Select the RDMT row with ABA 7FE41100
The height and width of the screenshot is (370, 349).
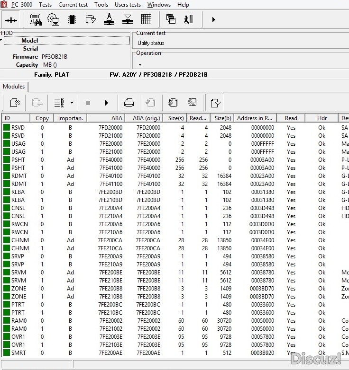[x=175, y=184]
